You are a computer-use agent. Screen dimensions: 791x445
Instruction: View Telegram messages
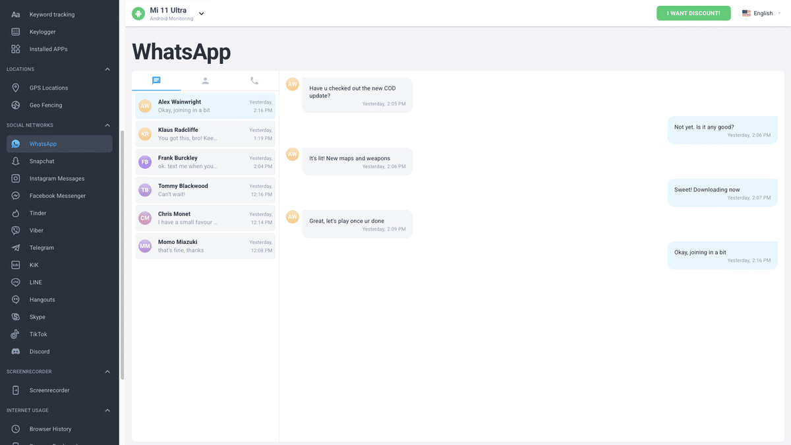[42, 247]
